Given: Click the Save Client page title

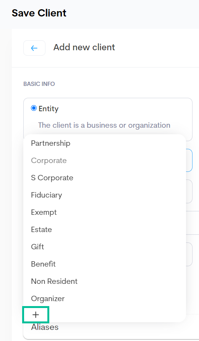Looking at the screenshot, I should tap(39, 13).
